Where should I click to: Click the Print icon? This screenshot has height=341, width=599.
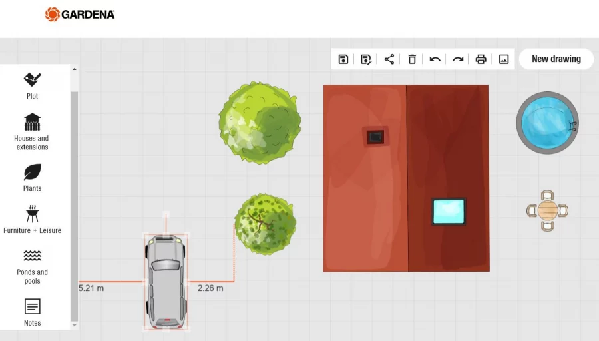[x=481, y=59]
